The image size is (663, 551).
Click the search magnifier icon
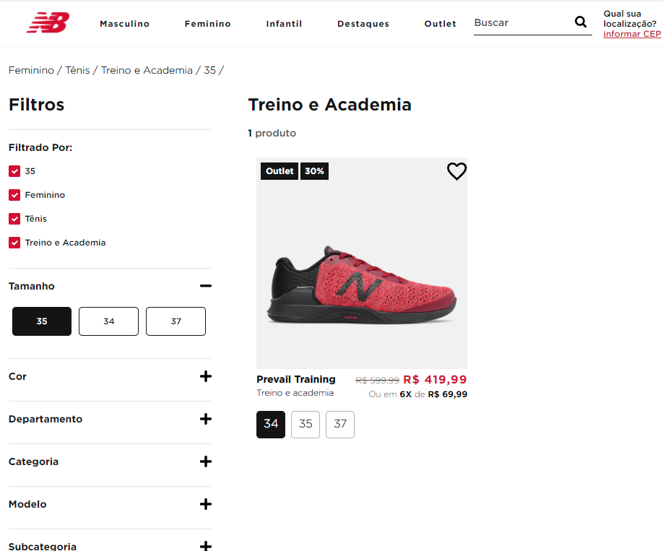coord(581,22)
